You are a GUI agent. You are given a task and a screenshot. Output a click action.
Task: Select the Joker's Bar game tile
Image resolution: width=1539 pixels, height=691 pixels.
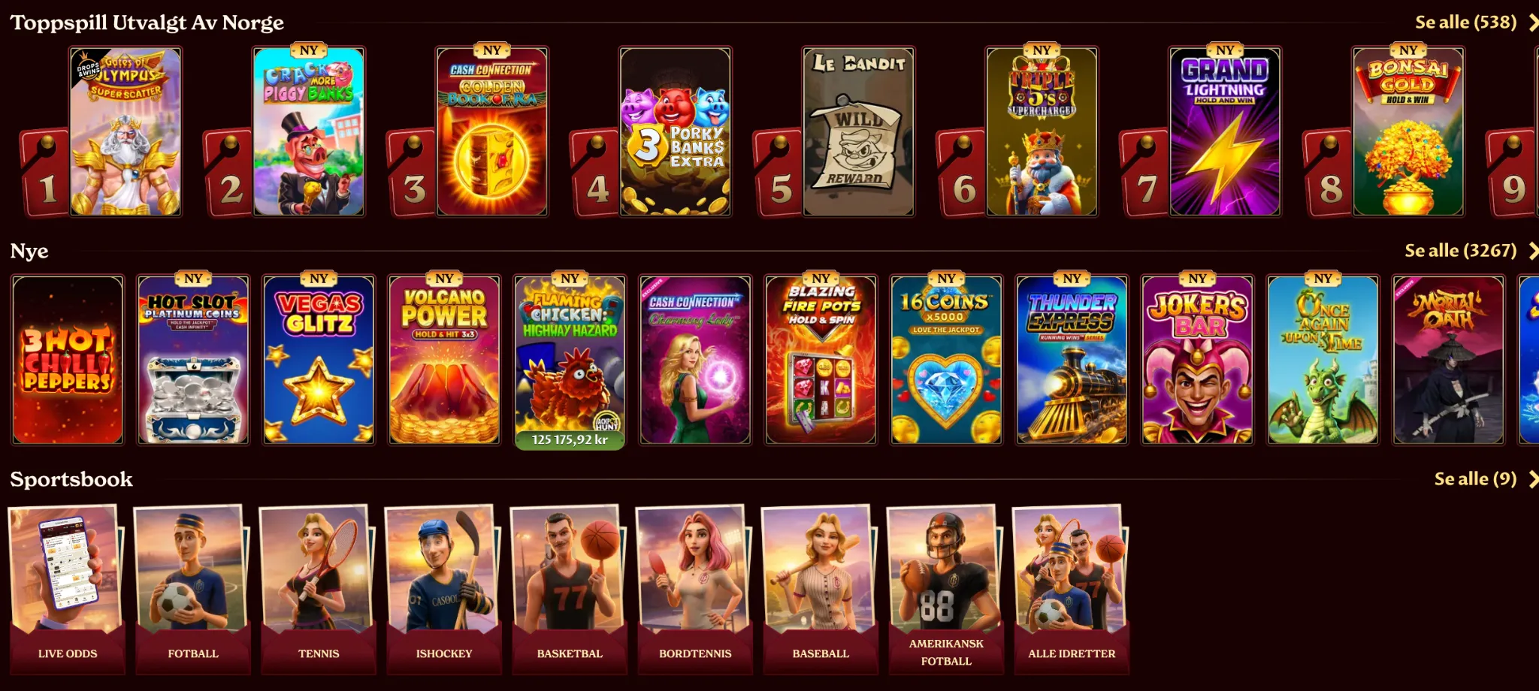(1197, 360)
